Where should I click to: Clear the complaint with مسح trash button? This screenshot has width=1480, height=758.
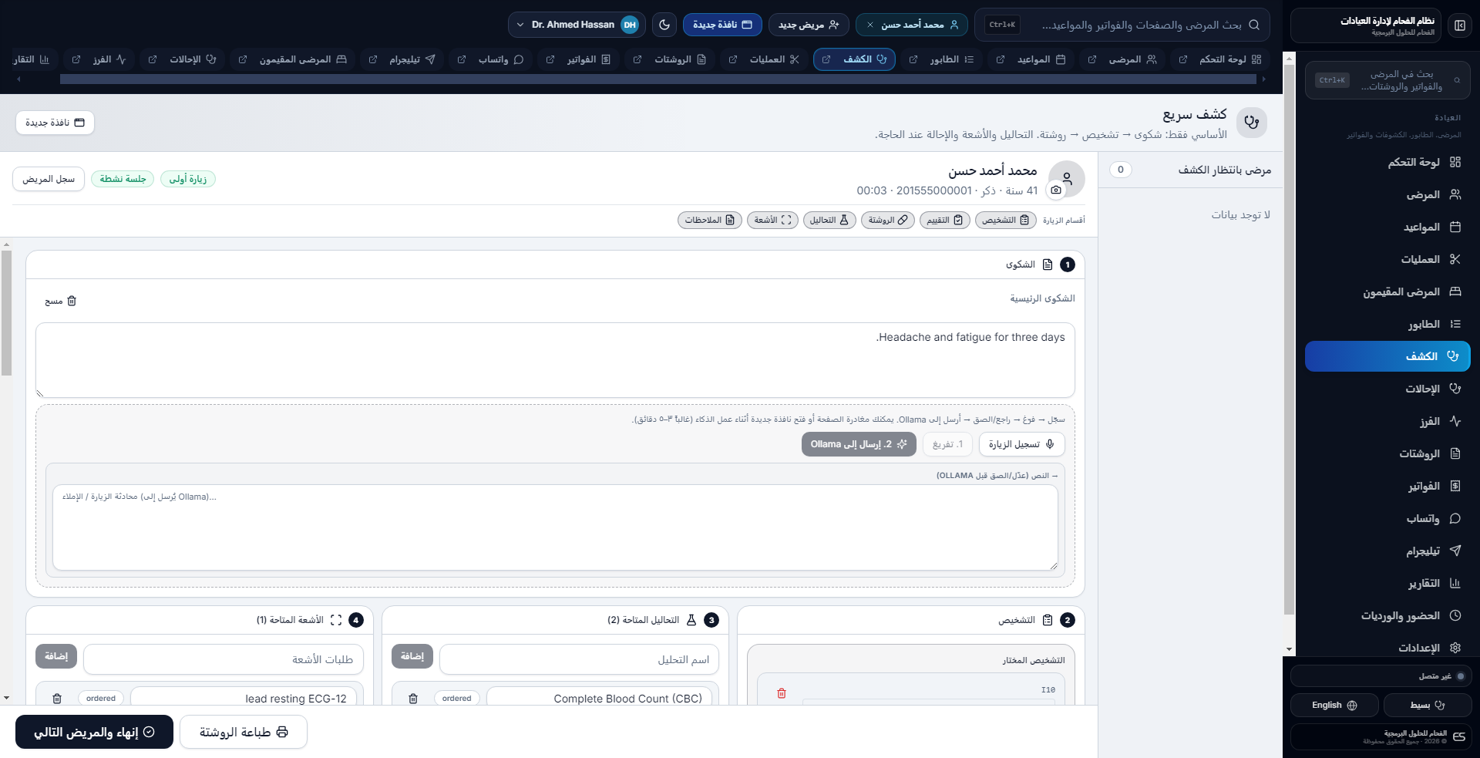[x=61, y=301]
